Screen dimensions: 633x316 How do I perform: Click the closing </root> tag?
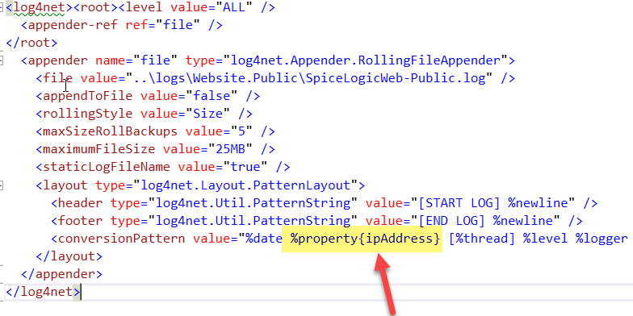pyautogui.click(x=32, y=43)
